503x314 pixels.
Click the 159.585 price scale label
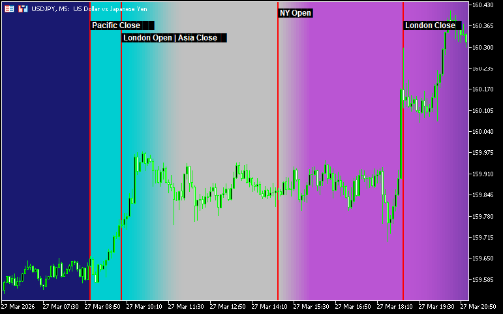pos(483,280)
